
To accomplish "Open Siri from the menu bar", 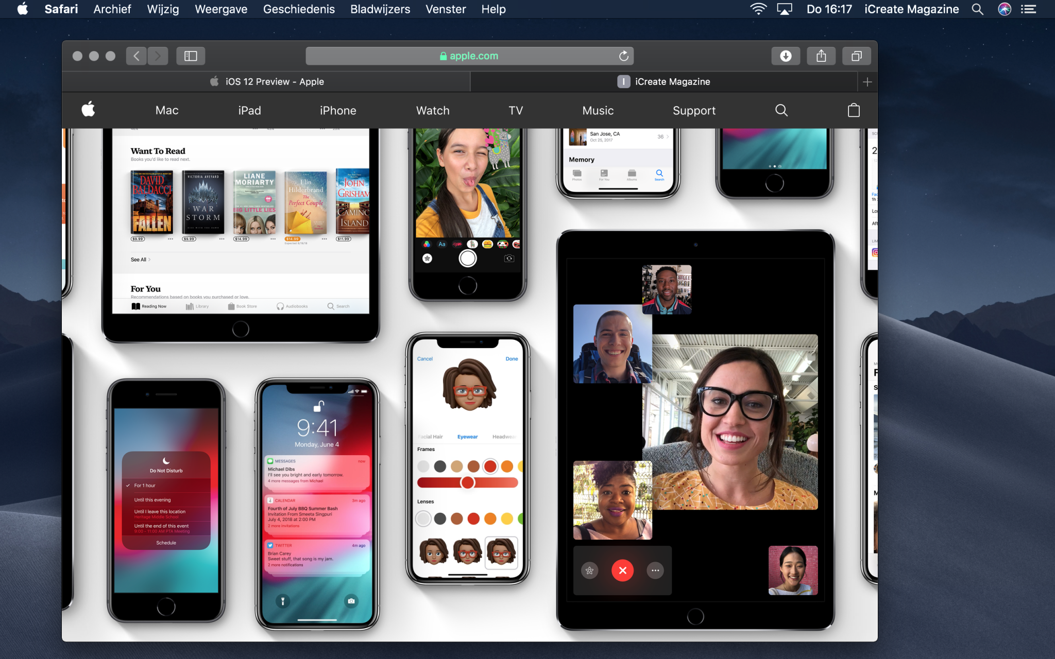I will tap(1004, 9).
